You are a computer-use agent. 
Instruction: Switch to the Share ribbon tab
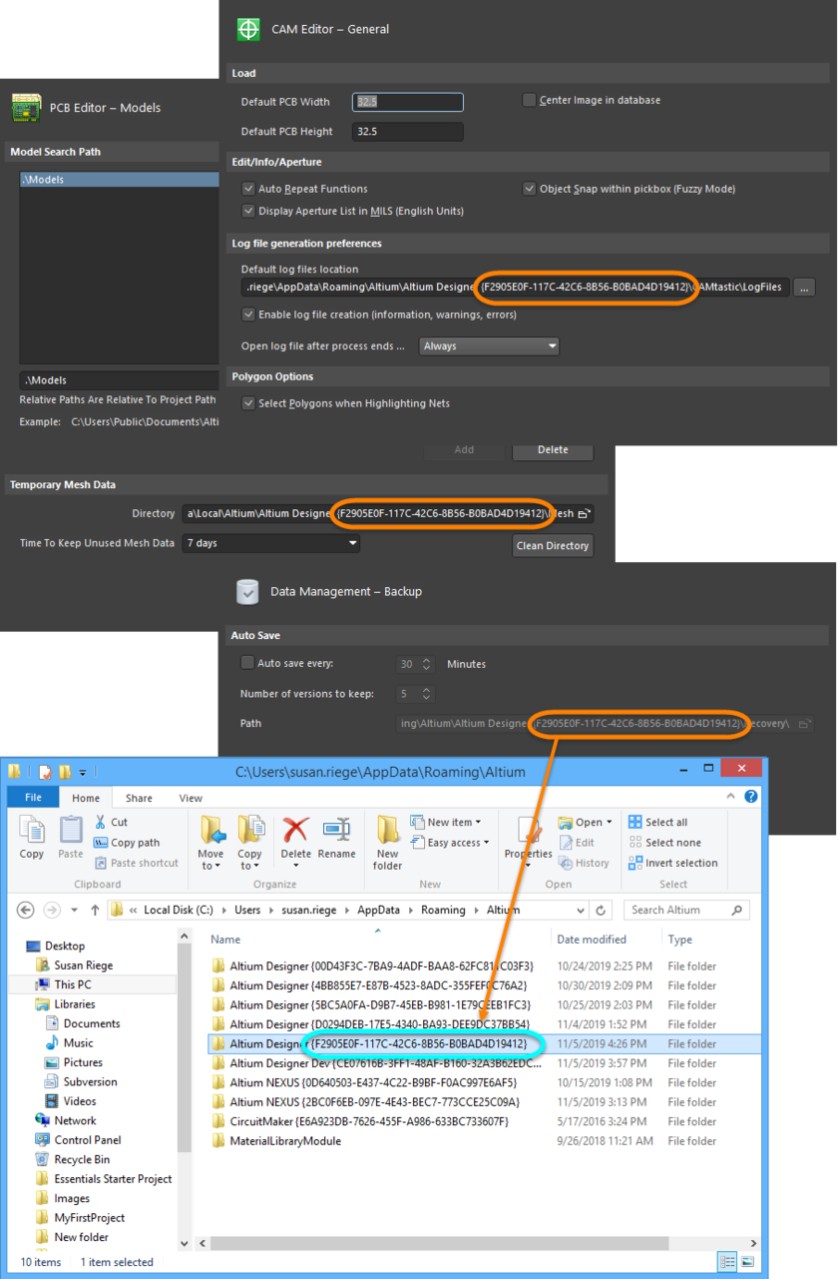(x=142, y=798)
